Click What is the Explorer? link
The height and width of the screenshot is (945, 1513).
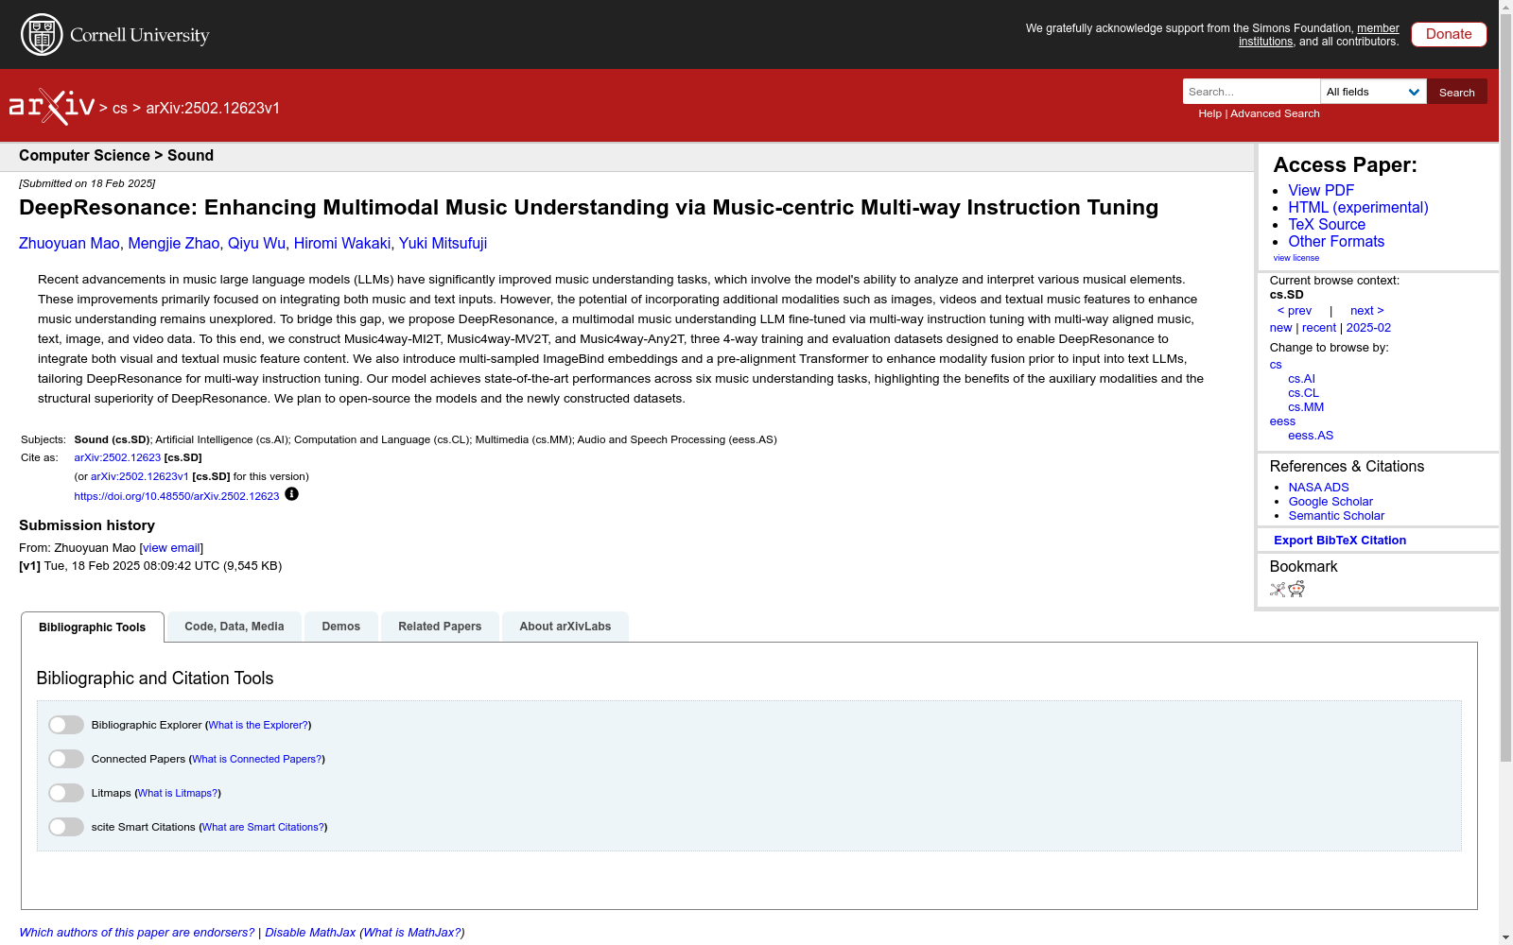[258, 725]
